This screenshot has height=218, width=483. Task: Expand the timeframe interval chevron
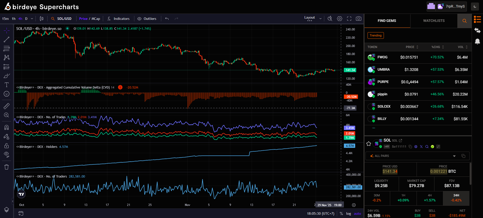(32, 19)
